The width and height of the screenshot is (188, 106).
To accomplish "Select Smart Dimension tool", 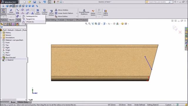I will pyautogui.click(x=11, y=12).
